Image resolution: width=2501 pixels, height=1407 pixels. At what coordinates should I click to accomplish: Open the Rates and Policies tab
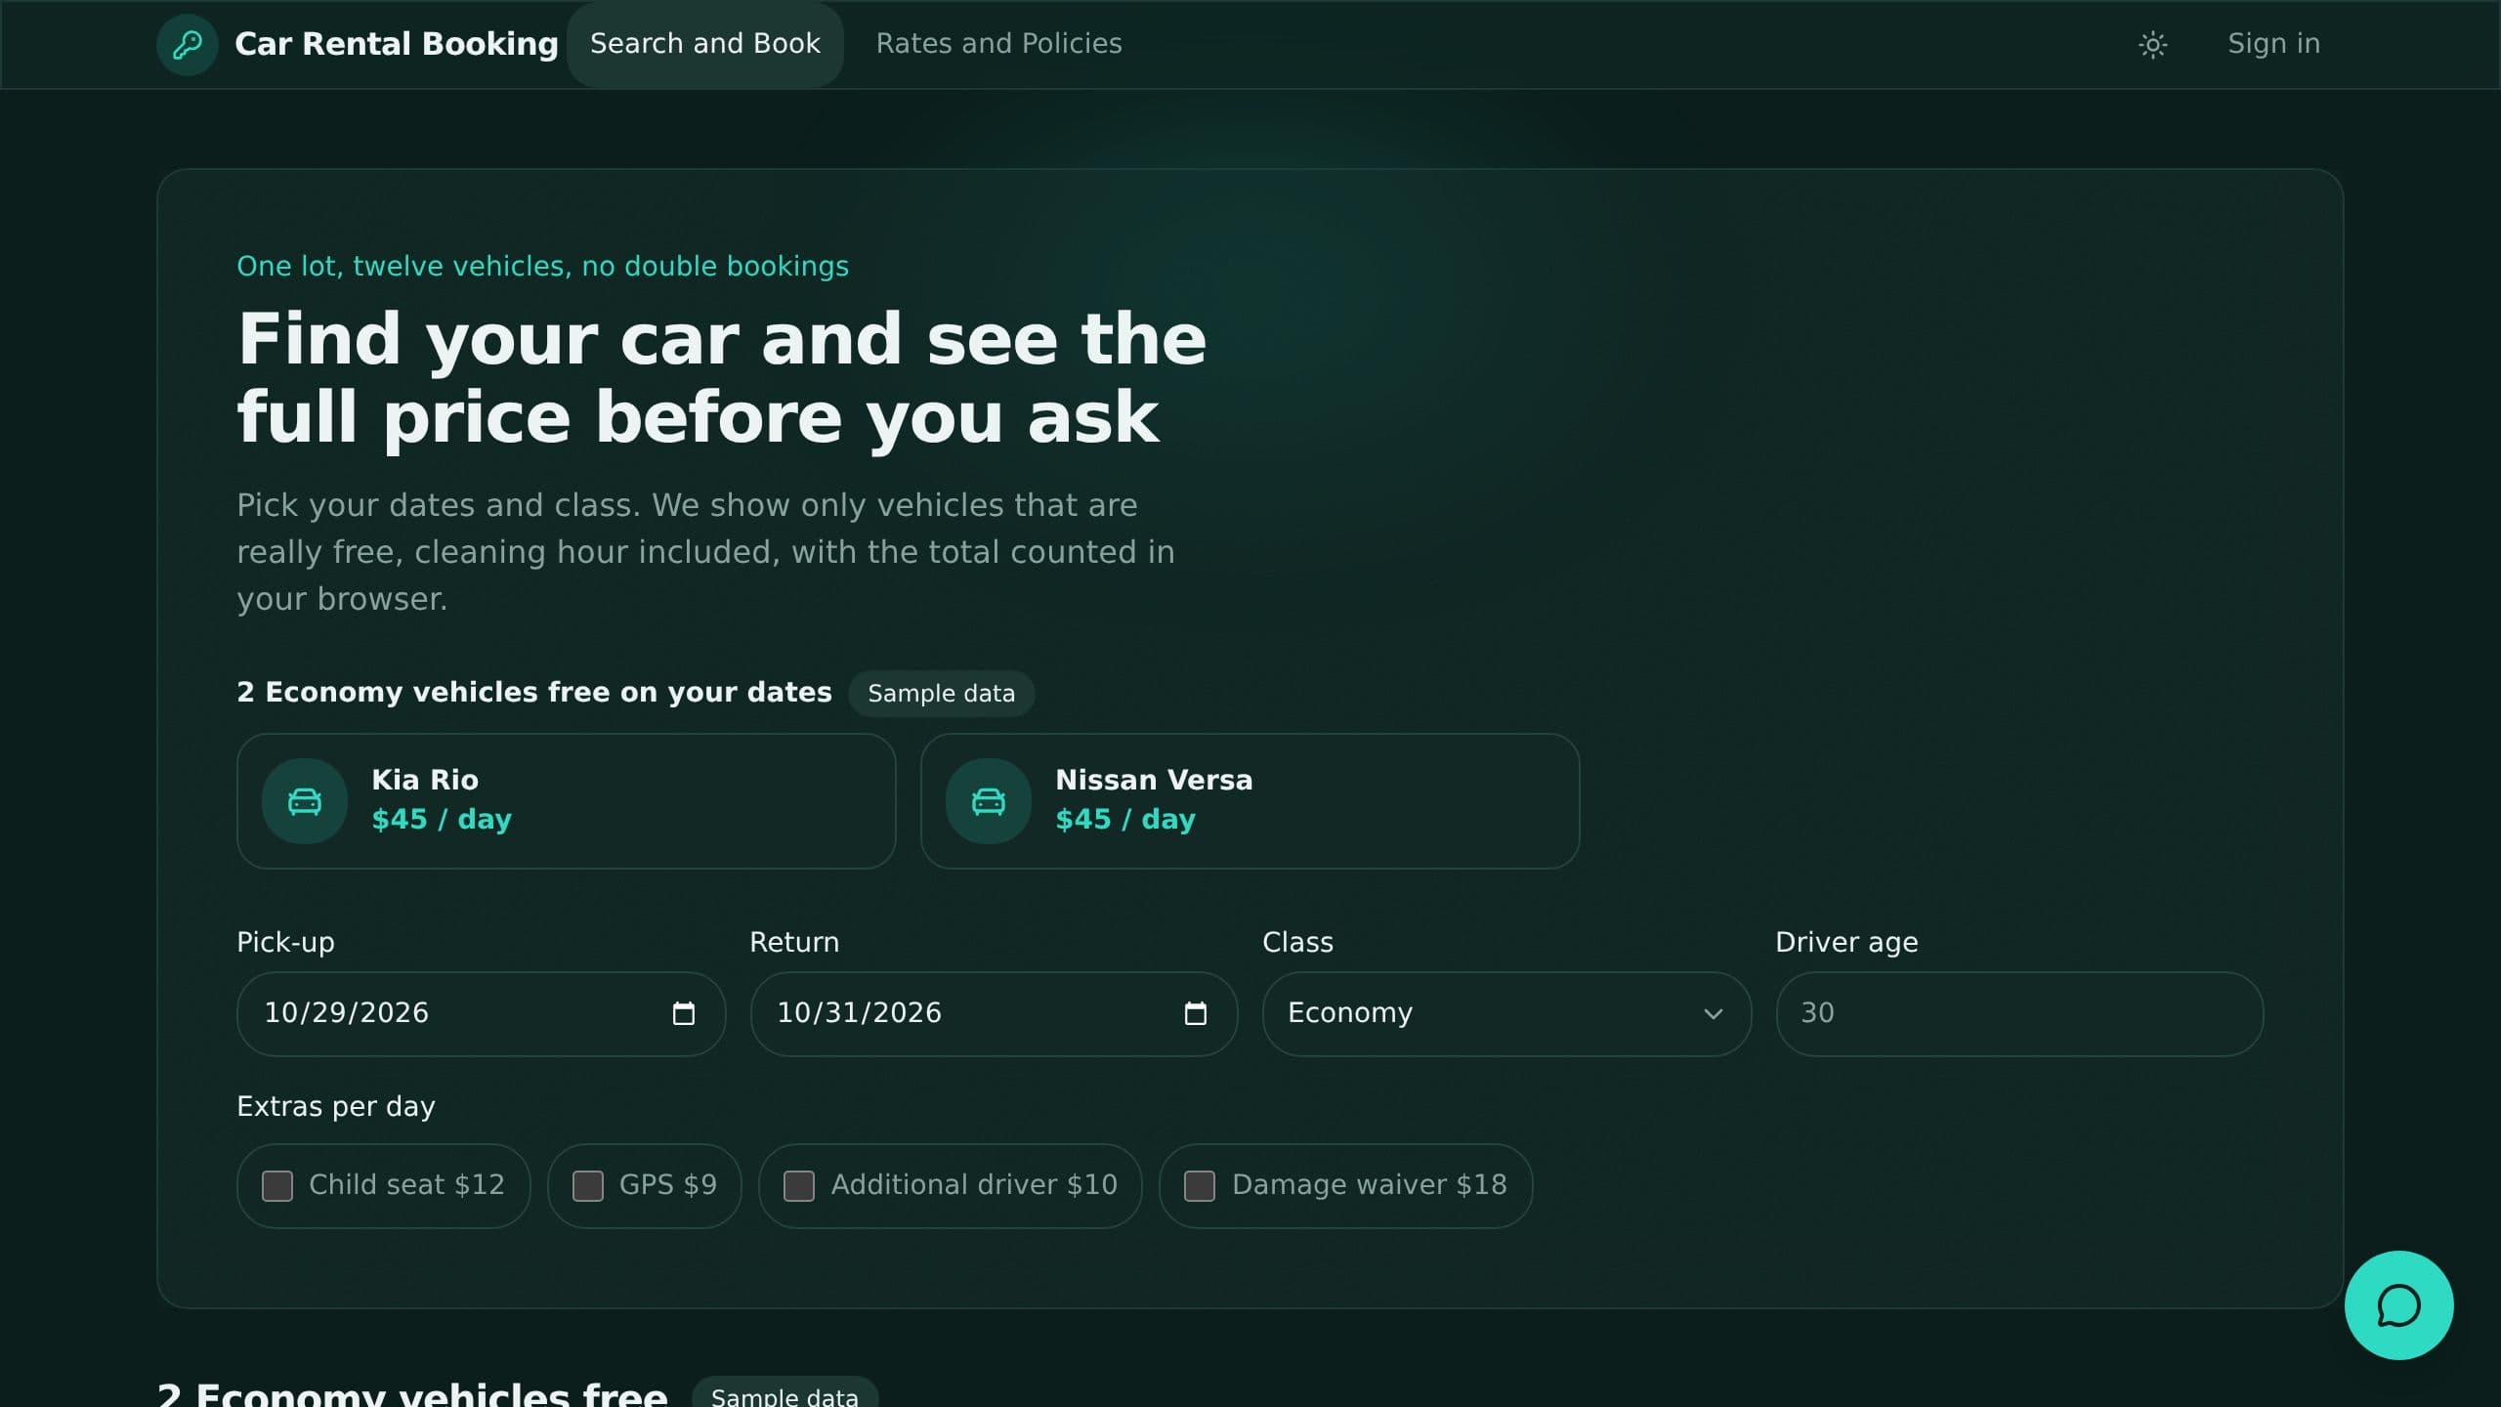click(x=998, y=44)
